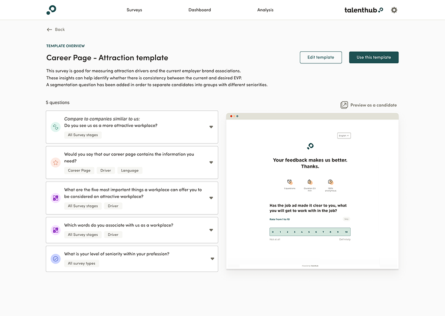Viewport: 445px width, 316px height.
Task: Expand the attractive workplace comparison question
Action: click(x=211, y=127)
